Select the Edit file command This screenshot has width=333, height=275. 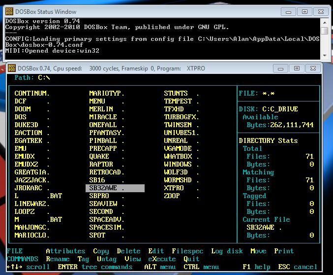(156, 251)
